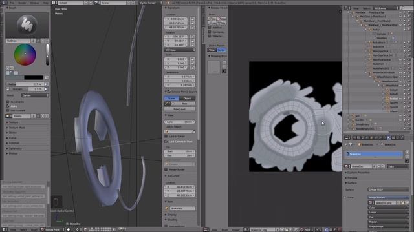Pick a hue in the brush color wheel
This screenshot has width=414, height=232.
[x=25, y=55]
